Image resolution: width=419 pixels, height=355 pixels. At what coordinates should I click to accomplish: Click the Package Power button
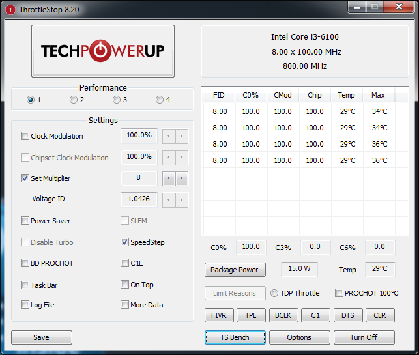(235, 270)
